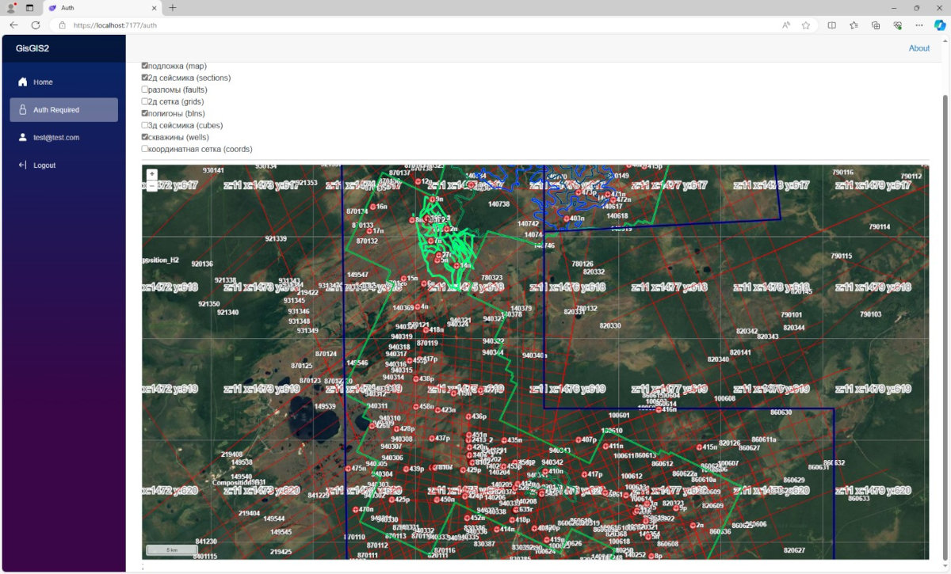
Task: Enable разломы (faults) layer
Action: click(145, 89)
